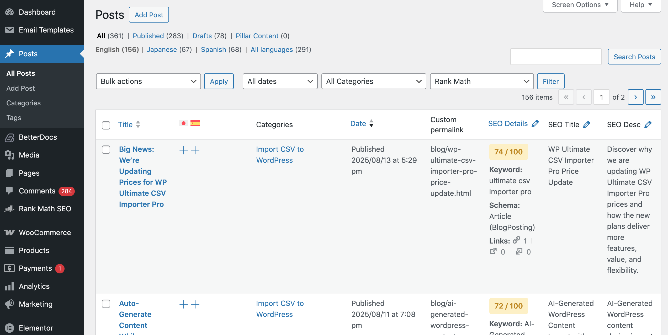Click the Posts pushpin icon
This screenshot has width=668, height=335.
pos(10,54)
